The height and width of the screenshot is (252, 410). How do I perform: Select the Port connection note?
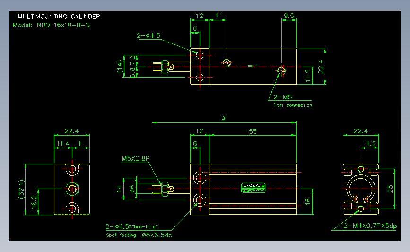point(293,105)
